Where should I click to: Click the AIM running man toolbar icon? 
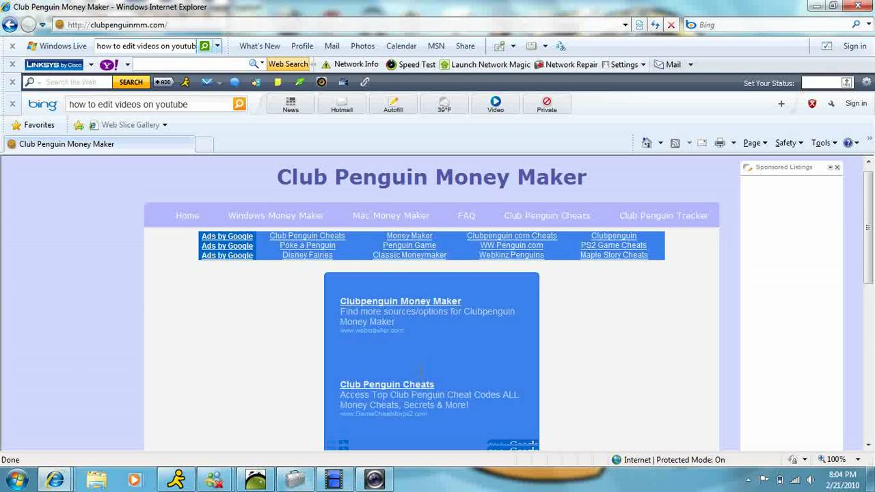[x=185, y=82]
